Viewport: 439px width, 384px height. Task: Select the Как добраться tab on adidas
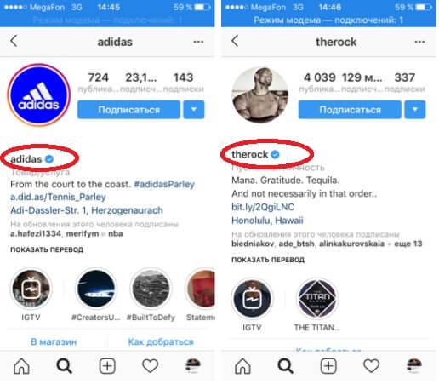point(161,341)
